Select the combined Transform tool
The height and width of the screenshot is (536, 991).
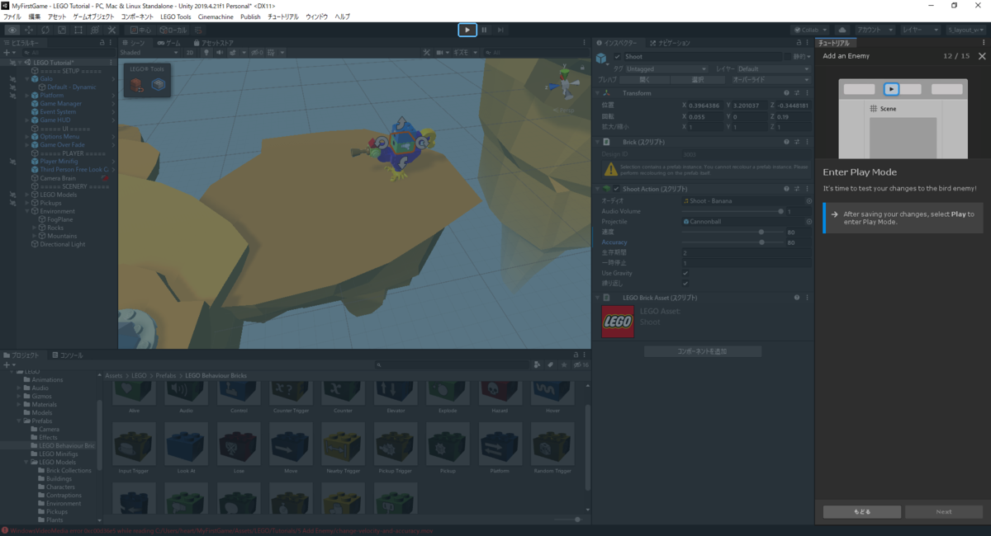[x=93, y=30]
